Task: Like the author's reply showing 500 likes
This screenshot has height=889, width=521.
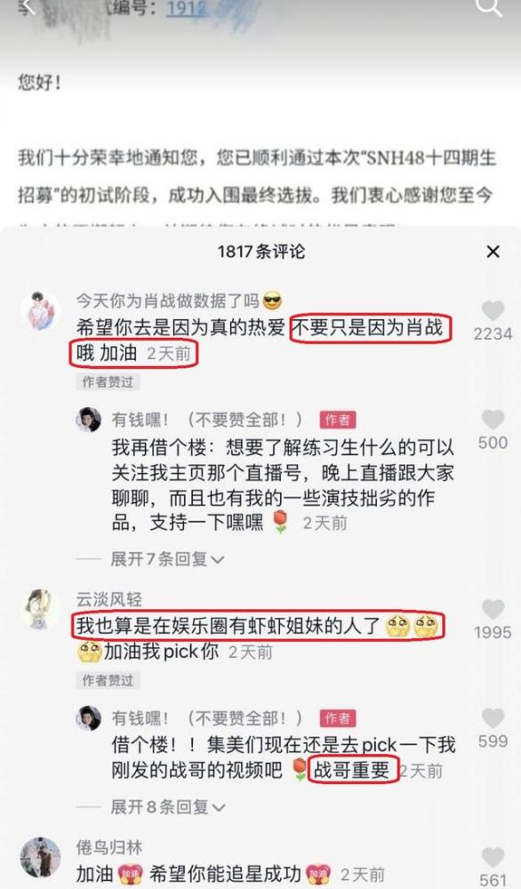Action: pyautogui.click(x=493, y=420)
